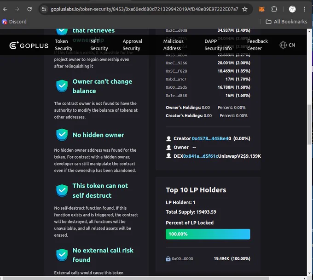Click the Top 10 LP Holders heading
Screen dimensions: 313x280
(196, 190)
